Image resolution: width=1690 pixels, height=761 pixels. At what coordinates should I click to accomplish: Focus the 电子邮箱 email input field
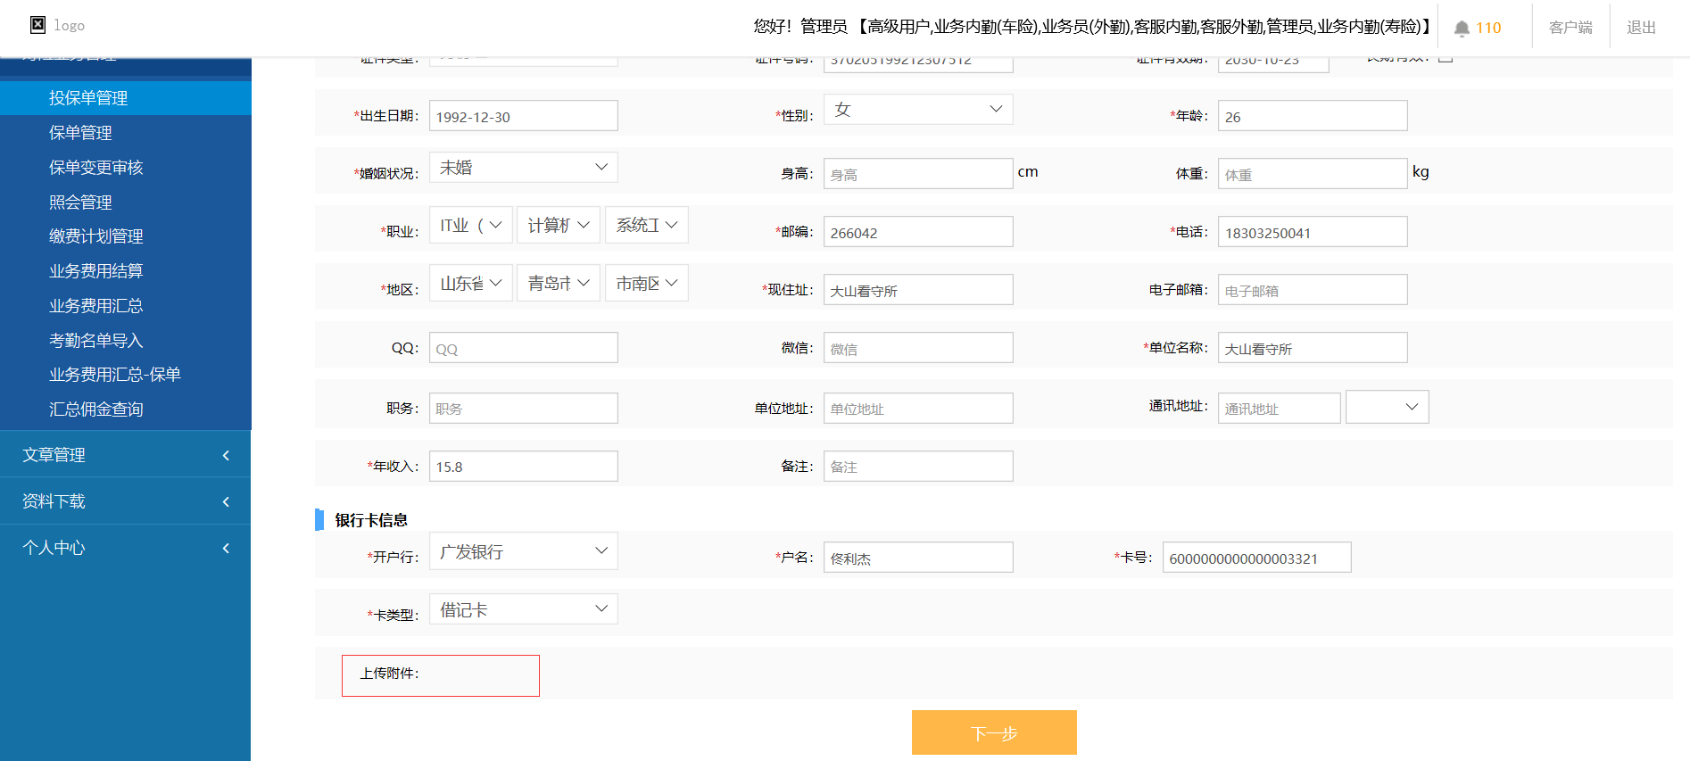pyautogui.click(x=1312, y=291)
